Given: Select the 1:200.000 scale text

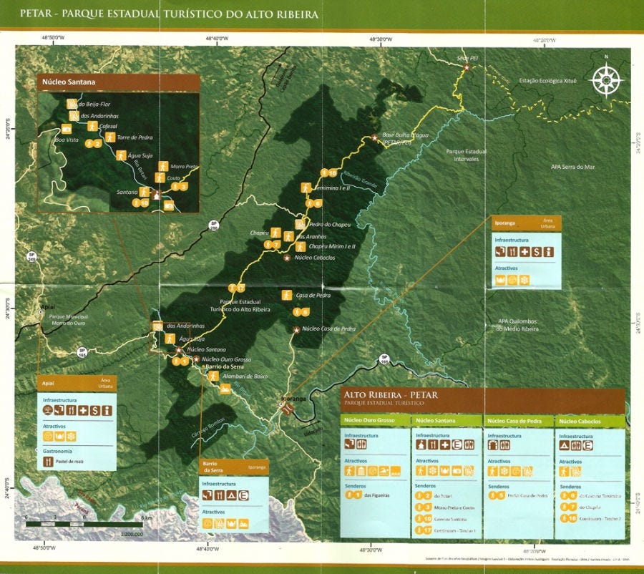Looking at the screenshot, I should [132, 534].
